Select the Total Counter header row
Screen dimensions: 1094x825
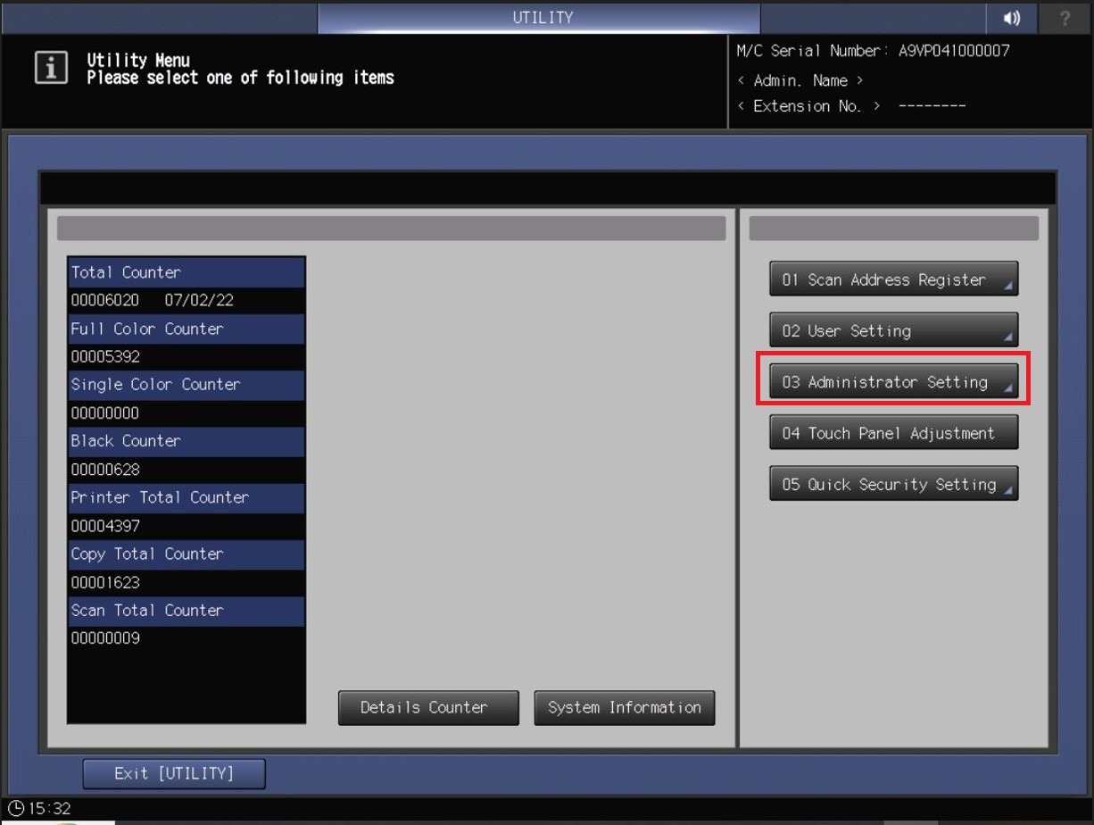tap(186, 272)
